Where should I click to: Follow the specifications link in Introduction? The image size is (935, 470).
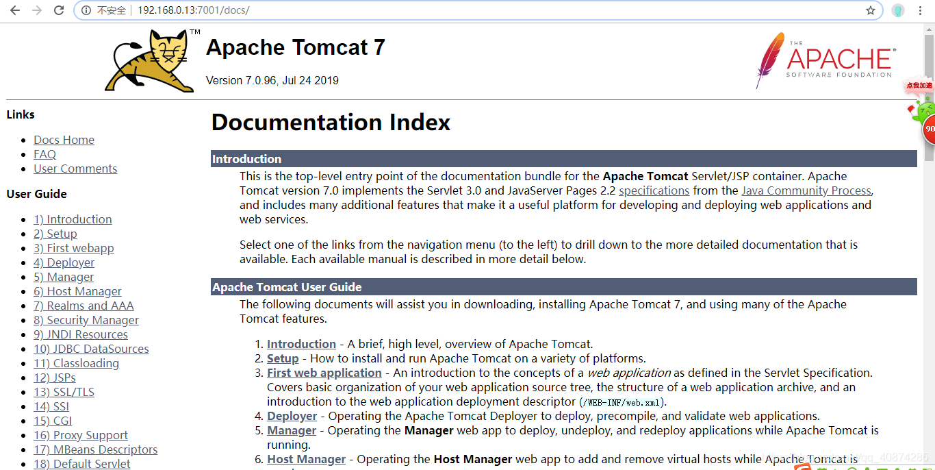click(x=654, y=190)
